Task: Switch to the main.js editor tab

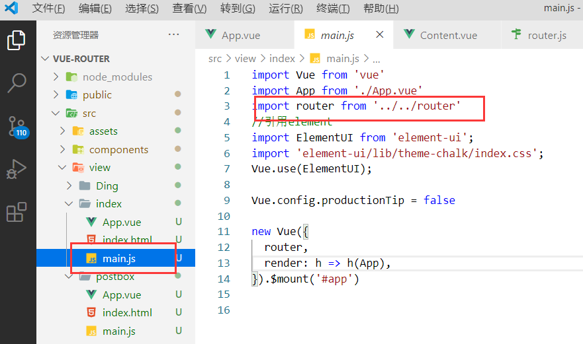Action: click(x=343, y=35)
